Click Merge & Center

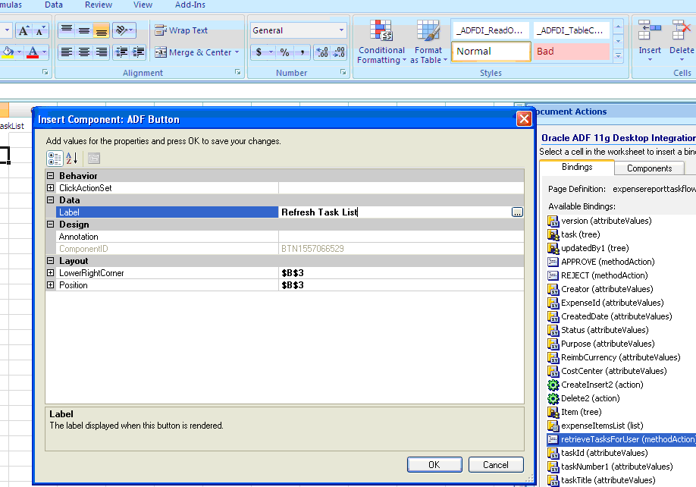click(193, 52)
